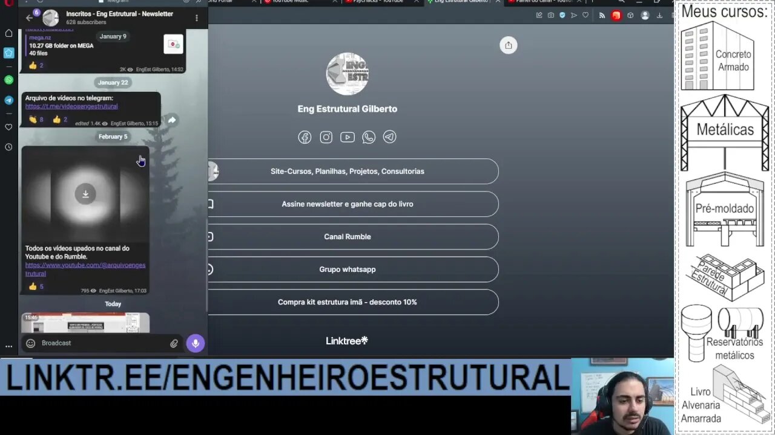This screenshot has width=775, height=435.
Task: Open the youtube.com/@arquivoengestrutural link
Action: [85, 269]
